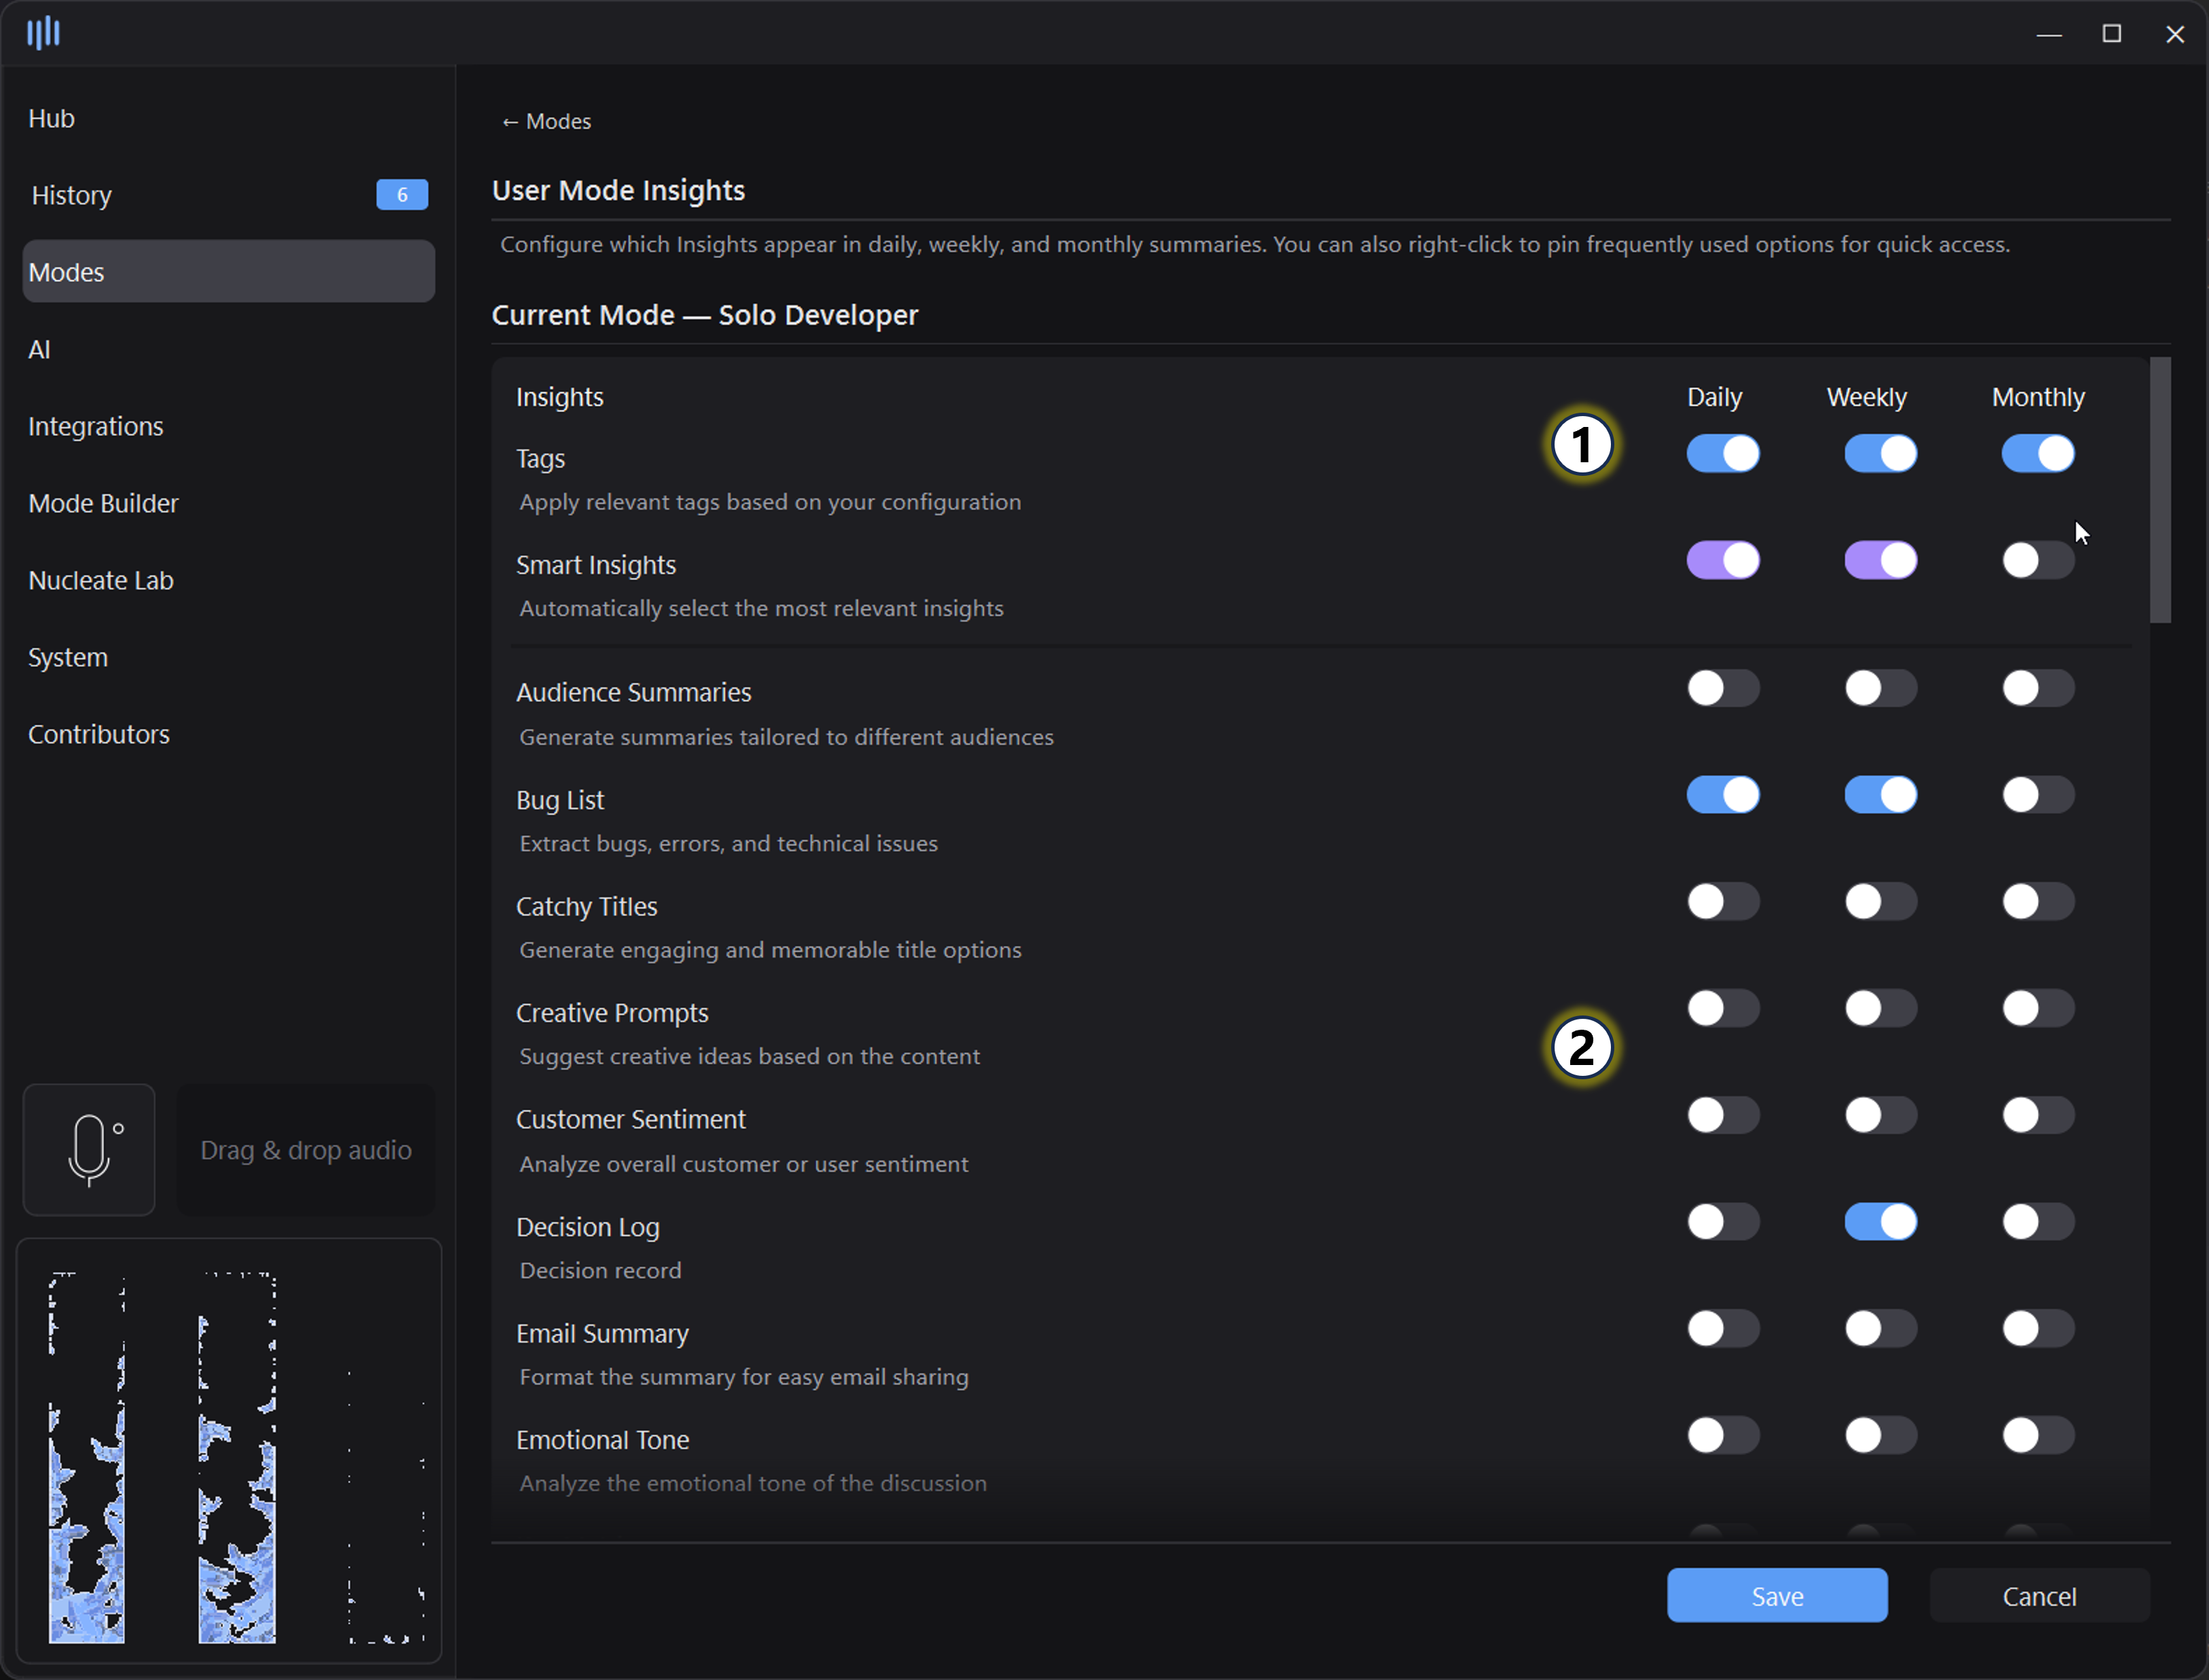Enable Email Summary Monthly toggle
The width and height of the screenshot is (2209, 1680).
coord(2038,1329)
